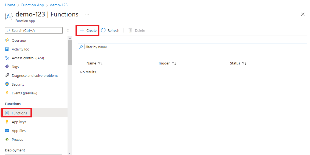Focus the sidebar Search (Ctrl+/) box
This screenshot has height=155, width=310.
[34, 30]
